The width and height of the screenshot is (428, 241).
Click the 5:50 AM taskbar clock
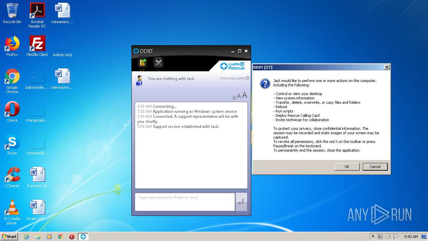pyautogui.click(x=411, y=237)
